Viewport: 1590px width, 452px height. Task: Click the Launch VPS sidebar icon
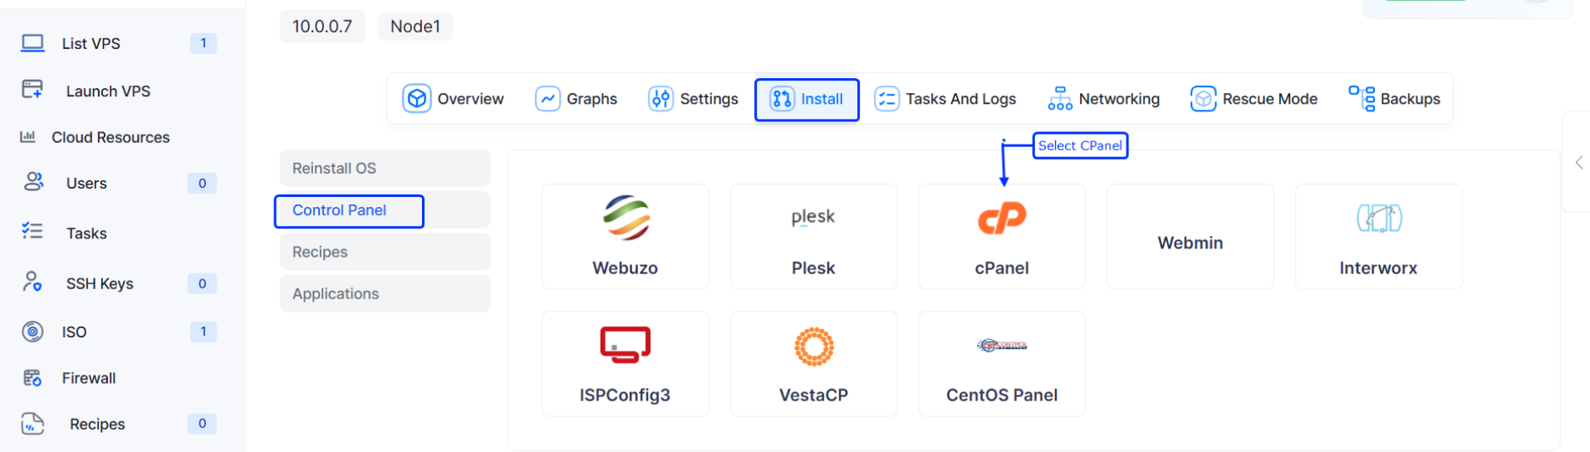coord(32,90)
